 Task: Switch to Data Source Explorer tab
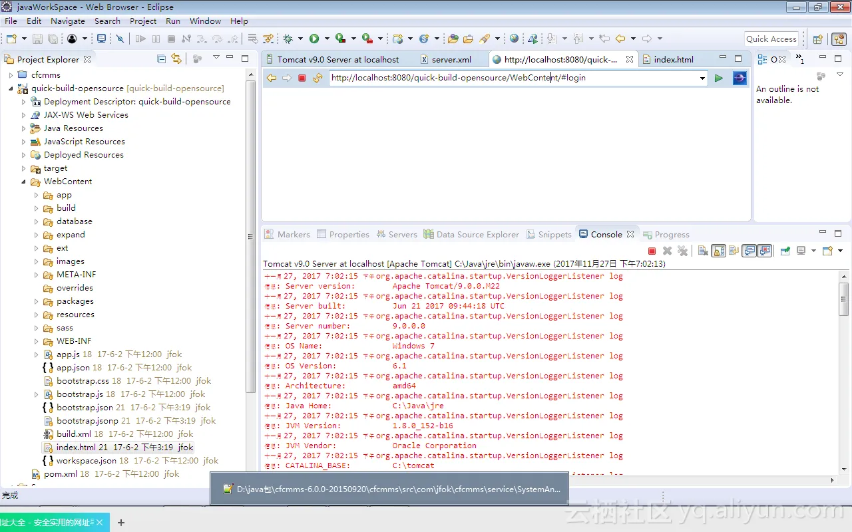click(x=471, y=234)
